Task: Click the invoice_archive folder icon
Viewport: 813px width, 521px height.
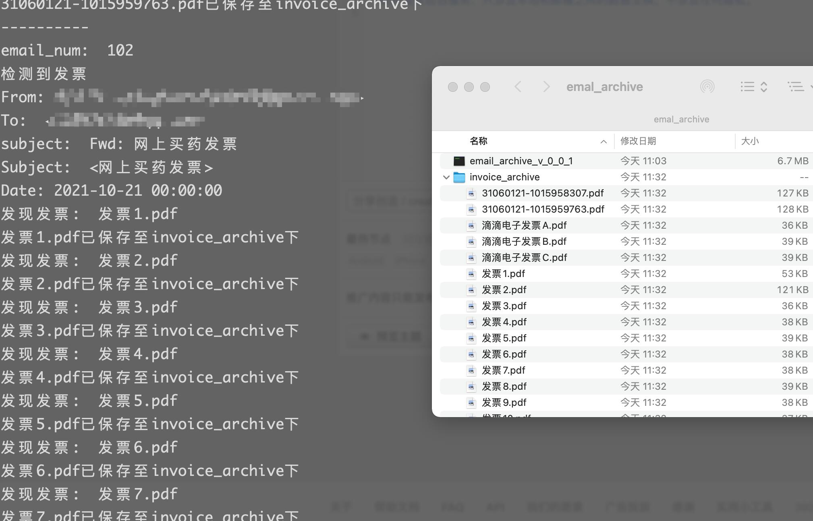Action: click(459, 177)
